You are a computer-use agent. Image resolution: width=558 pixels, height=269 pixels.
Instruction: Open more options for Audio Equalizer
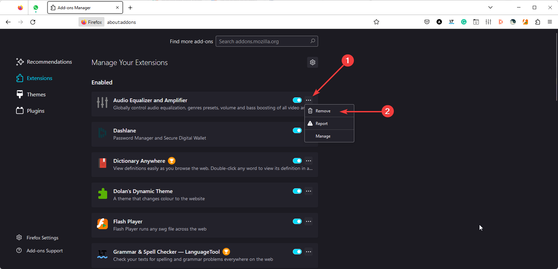click(309, 100)
